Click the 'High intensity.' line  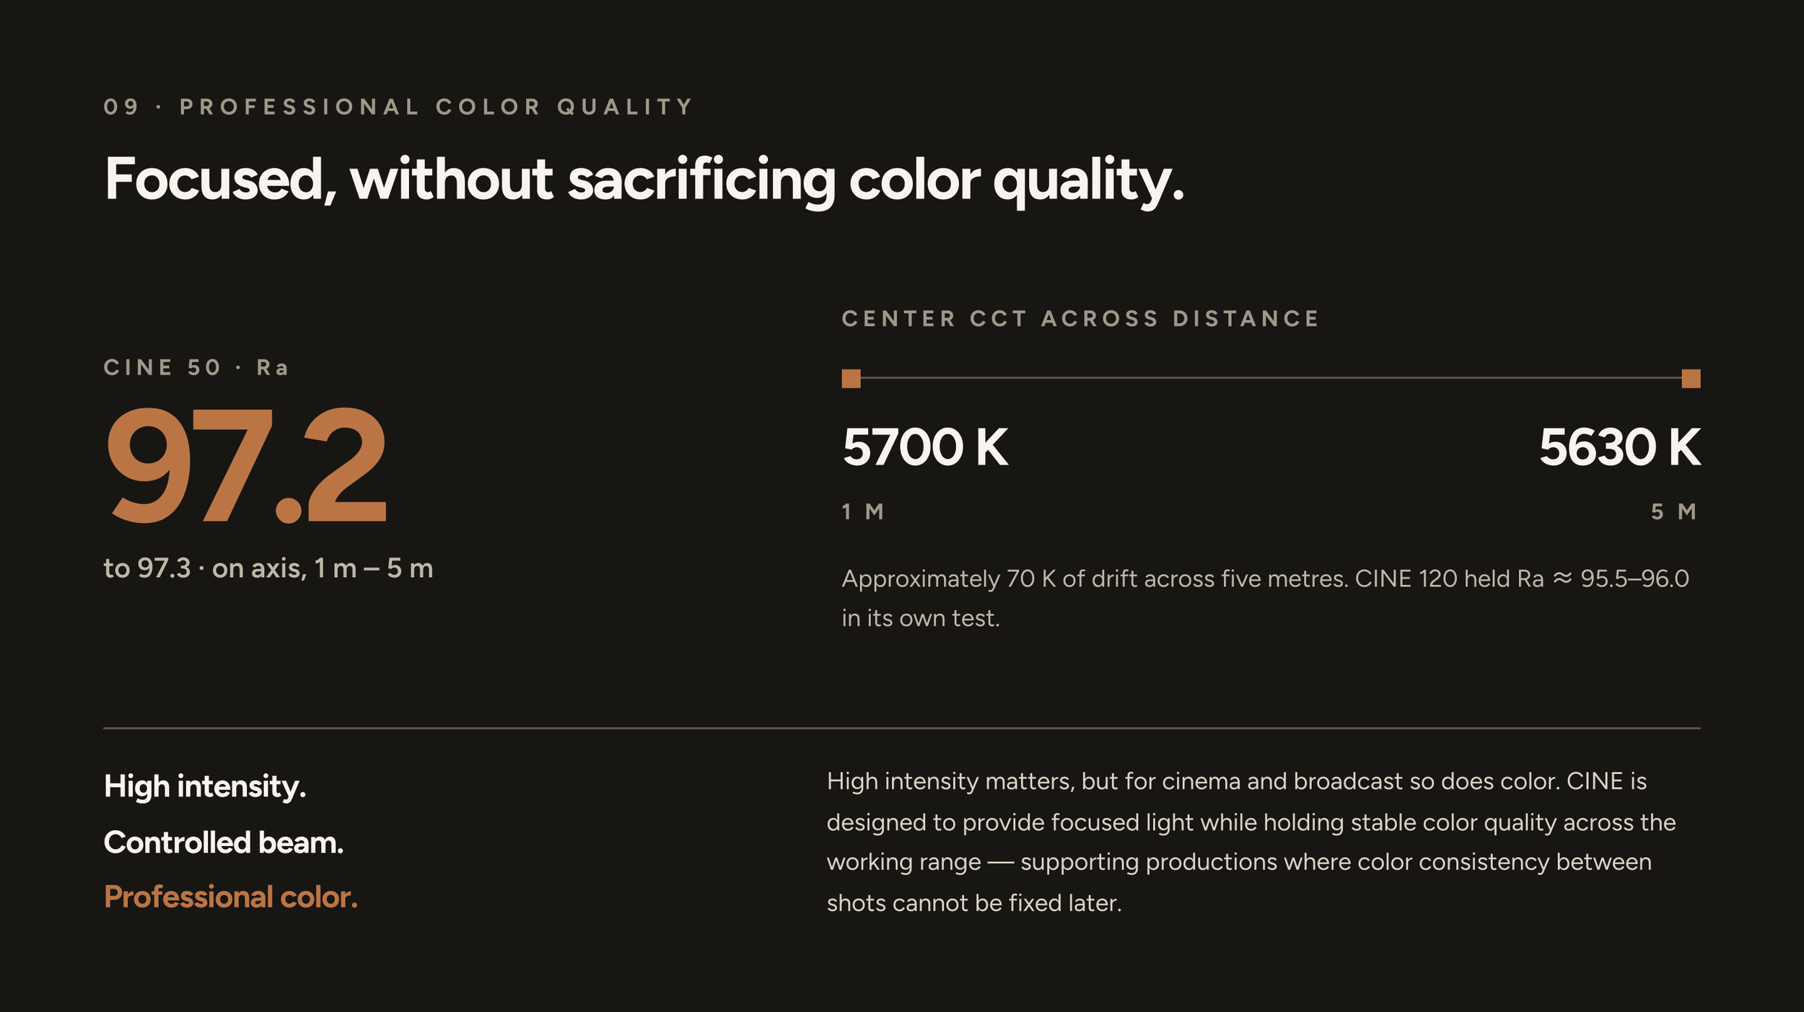205,786
